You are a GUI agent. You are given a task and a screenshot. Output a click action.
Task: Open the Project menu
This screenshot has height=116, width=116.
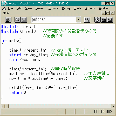click(x=40, y=8)
